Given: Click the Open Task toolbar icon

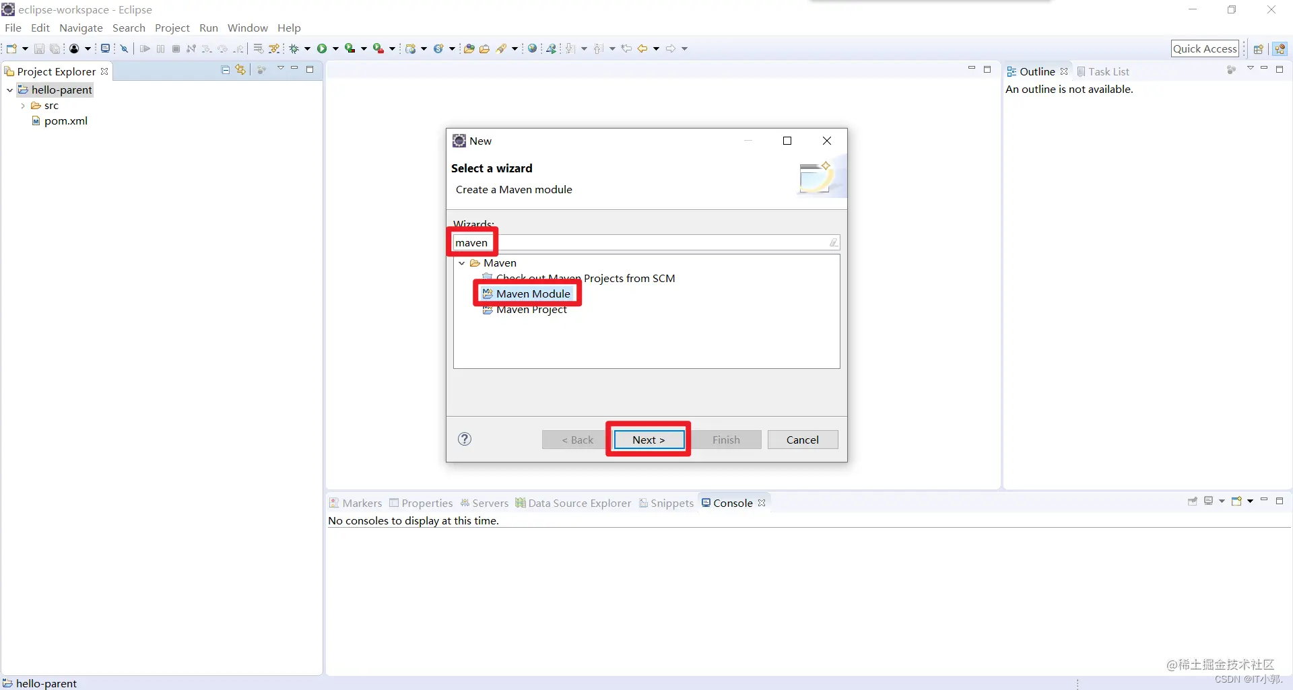Looking at the screenshot, I should tap(484, 48).
